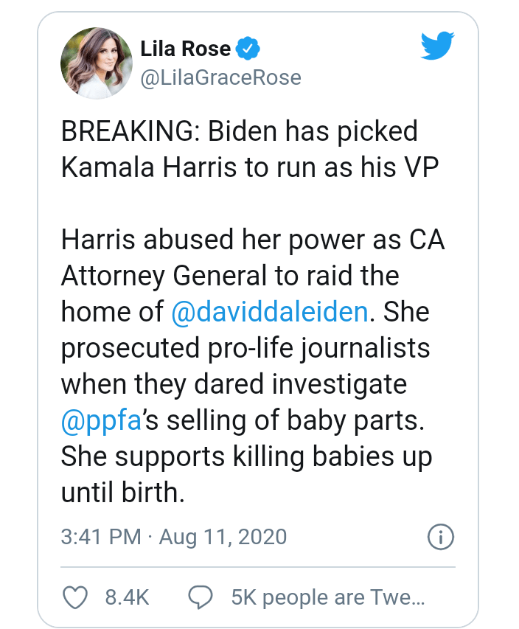Click the blue verified badge
This screenshot has width=519, height=629.
(248, 50)
